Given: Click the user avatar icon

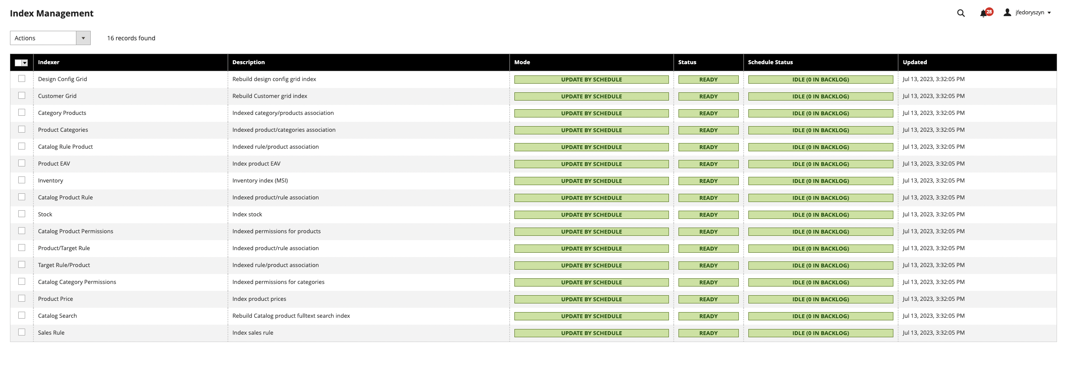Looking at the screenshot, I should pyautogui.click(x=1007, y=13).
